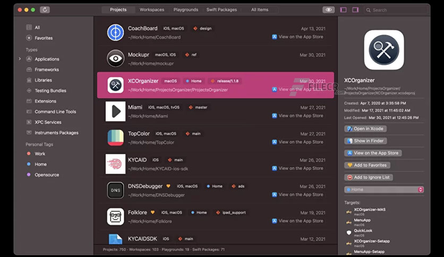Switch to the Projects tab
444x257 pixels.
pyautogui.click(x=118, y=10)
